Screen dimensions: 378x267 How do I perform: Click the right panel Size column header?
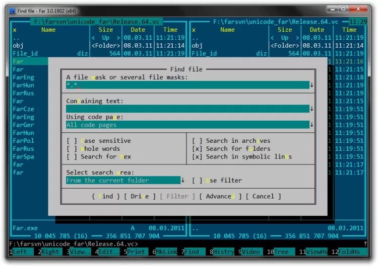[x=285, y=30]
